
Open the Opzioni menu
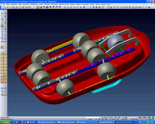pyautogui.click(x=92, y=4)
